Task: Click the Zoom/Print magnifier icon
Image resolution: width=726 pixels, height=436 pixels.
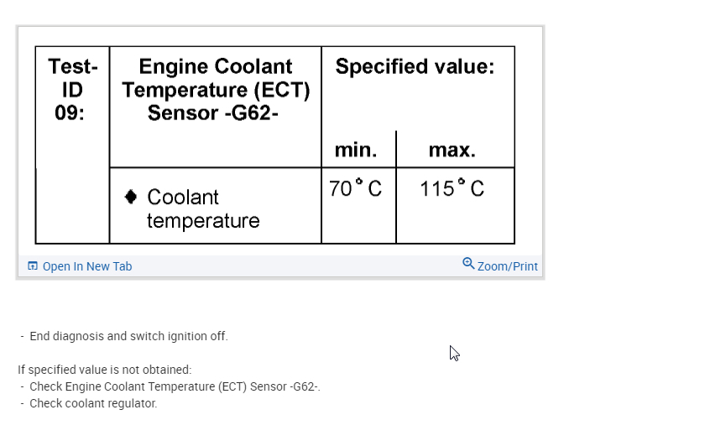Action: (x=468, y=264)
